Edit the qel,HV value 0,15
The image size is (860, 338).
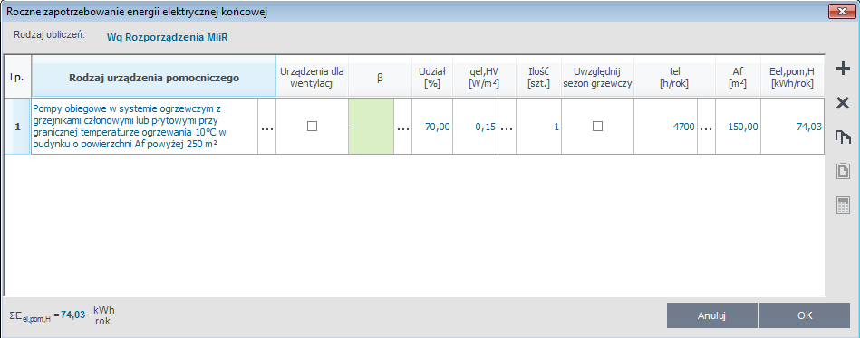(476, 127)
